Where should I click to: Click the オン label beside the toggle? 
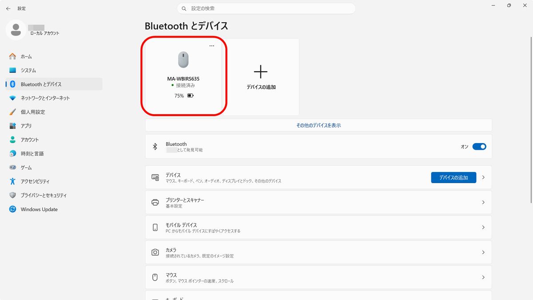click(465, 147)
